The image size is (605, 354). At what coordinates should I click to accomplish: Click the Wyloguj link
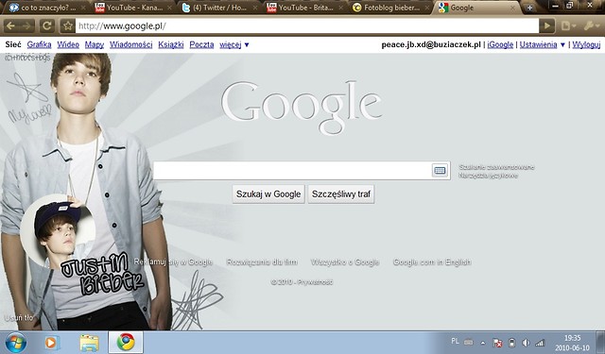point(586,44)
